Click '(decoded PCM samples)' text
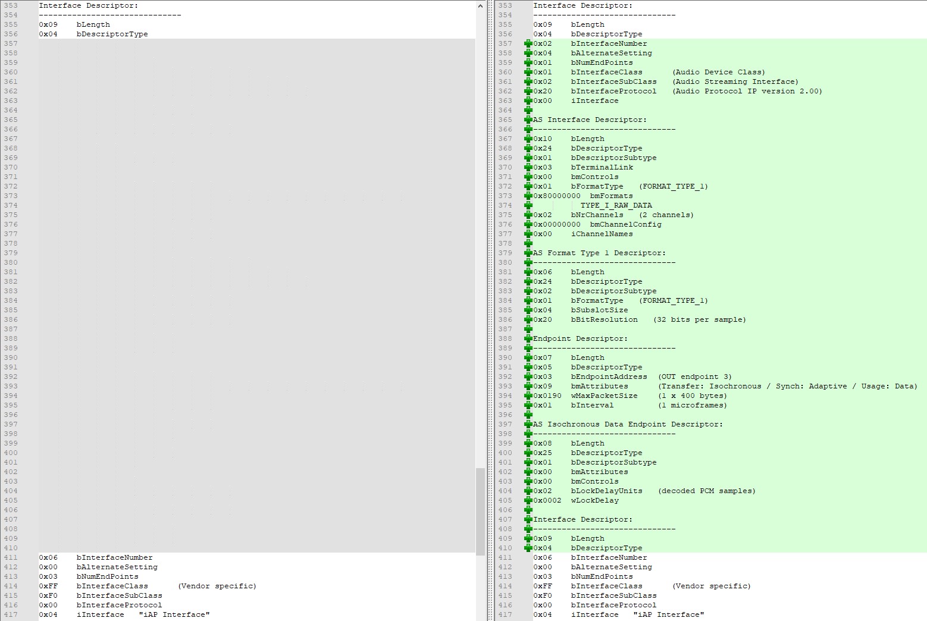Screen dimensions: 927x621 (x=707, y=491)
